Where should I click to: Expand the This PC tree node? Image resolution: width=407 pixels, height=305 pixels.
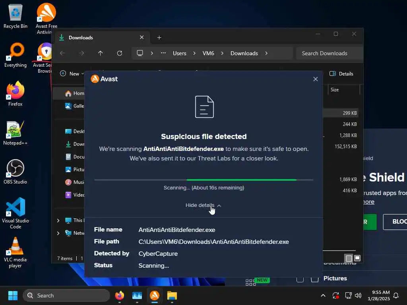coord(58,220)
